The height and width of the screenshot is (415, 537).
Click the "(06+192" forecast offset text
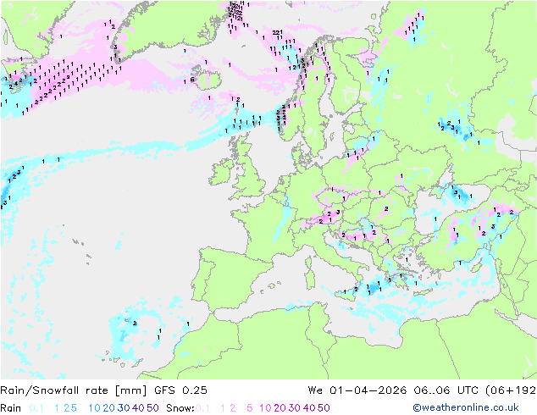coord(511,390)
